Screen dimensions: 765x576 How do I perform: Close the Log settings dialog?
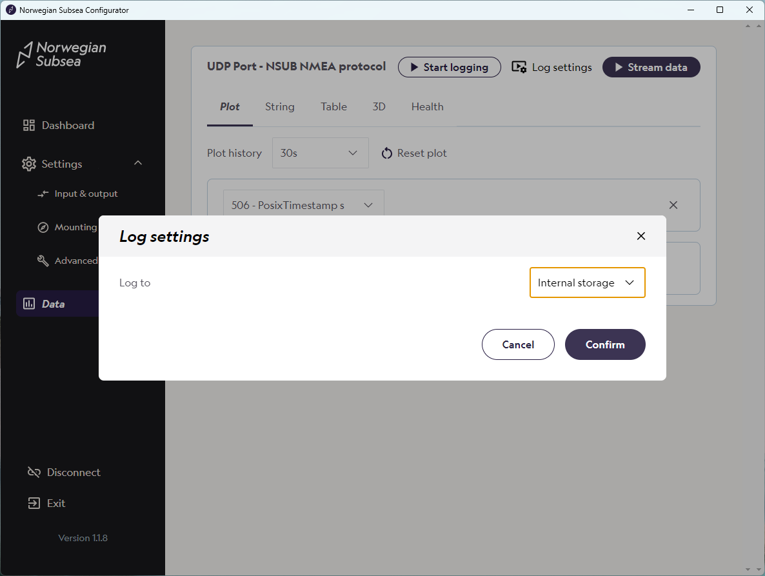[641, 236]
